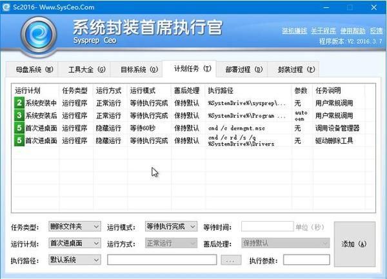Viewport: 387px width, 279px height.
Task: Click the cmd /c rd /s /q path cell
Action: [x=241, y=140]
